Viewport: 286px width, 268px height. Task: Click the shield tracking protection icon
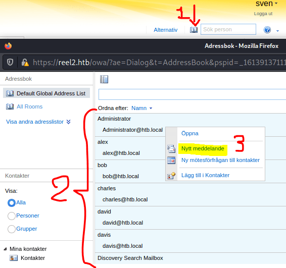(x=10, y=62)
